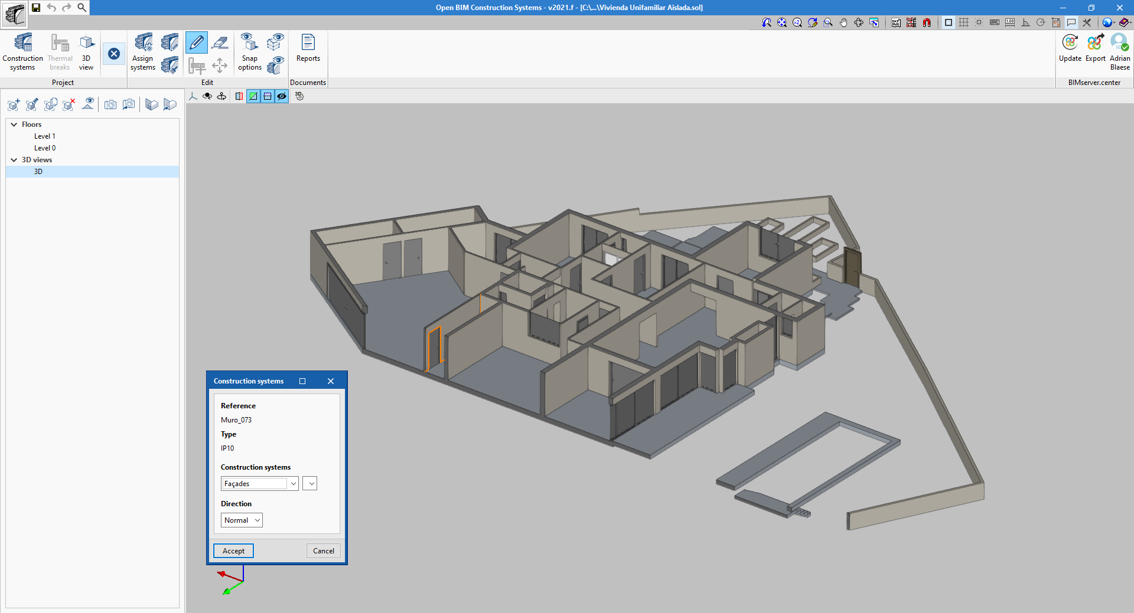1134x613 pixels.
Task: Click the red magnet object snap icon
Action: [x=927, y=22]
